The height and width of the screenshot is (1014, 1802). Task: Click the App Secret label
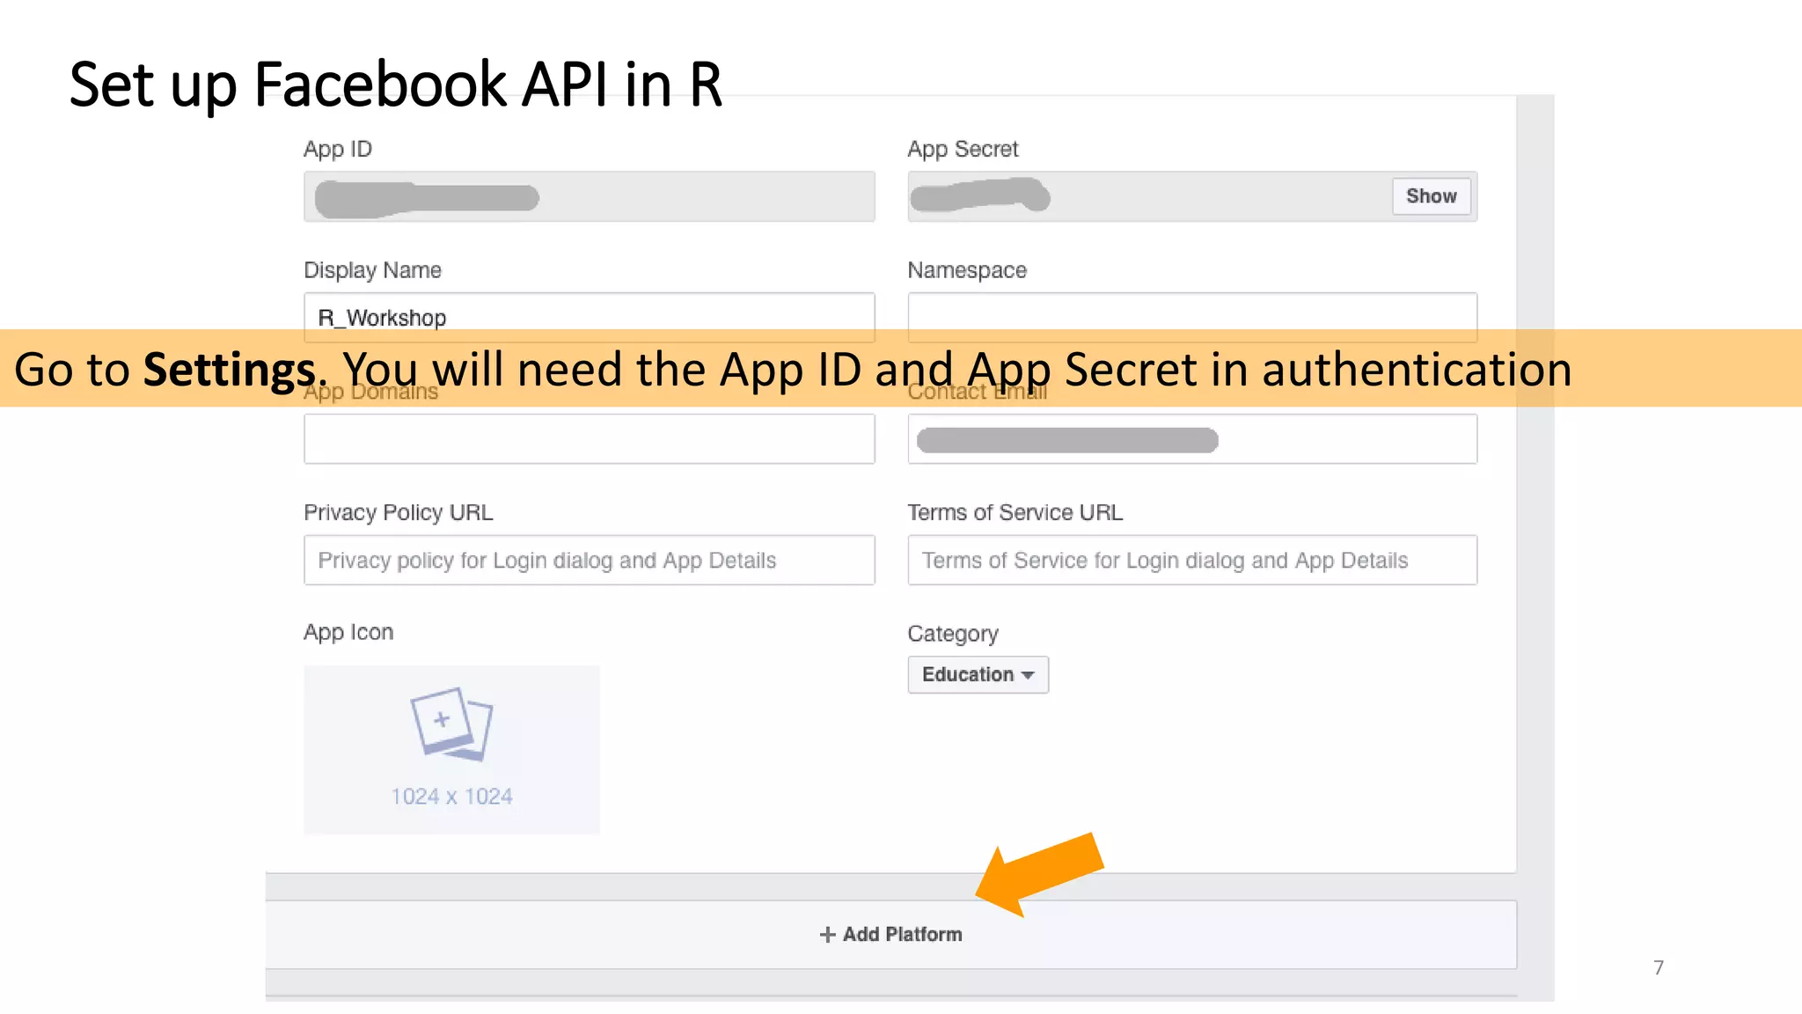(963, 149)
